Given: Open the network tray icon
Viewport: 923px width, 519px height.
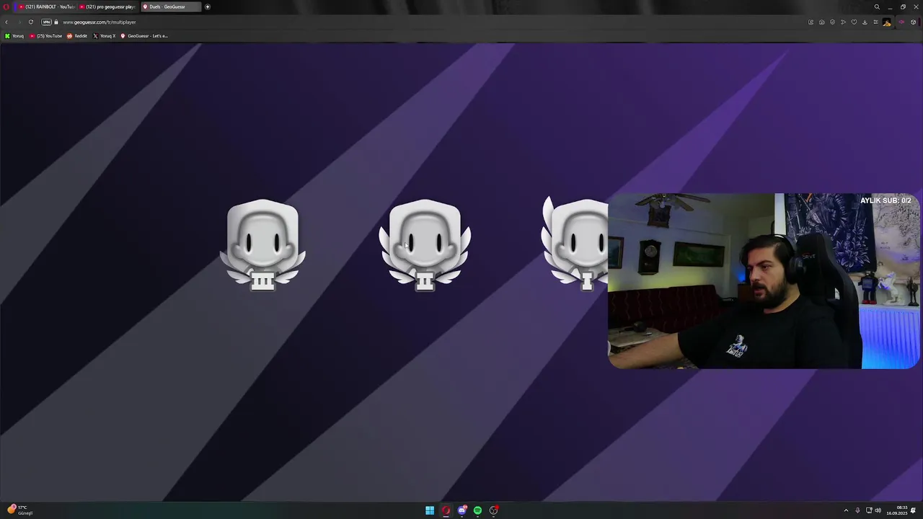Looking at the screenshot, I should pos(868,510).
